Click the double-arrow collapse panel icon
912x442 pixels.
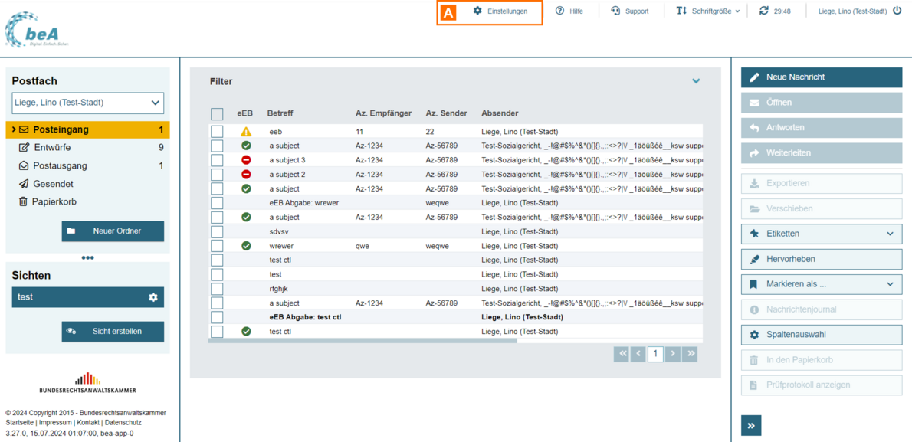(x=751, y=426)
